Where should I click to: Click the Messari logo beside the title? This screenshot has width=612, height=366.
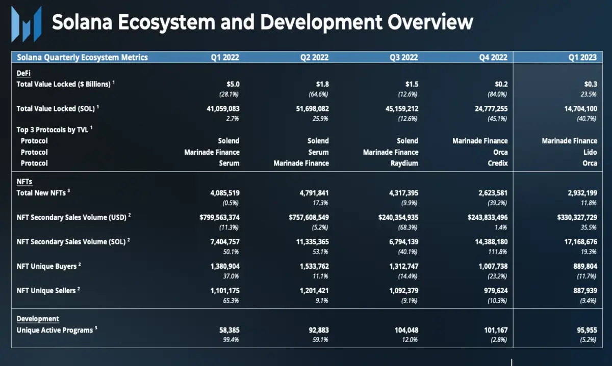point(27,24)
